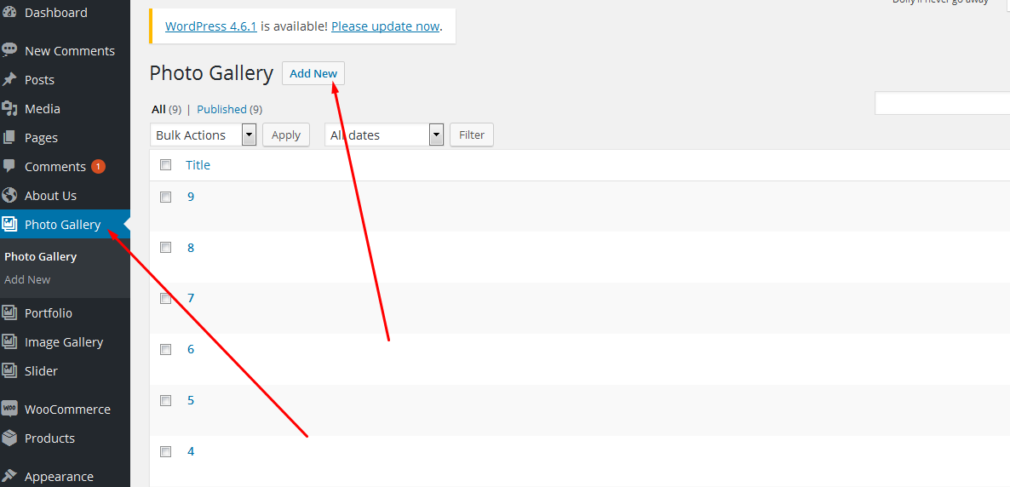Open gallery item titled 7
1010x487 pixels.
tap(191, 298)
